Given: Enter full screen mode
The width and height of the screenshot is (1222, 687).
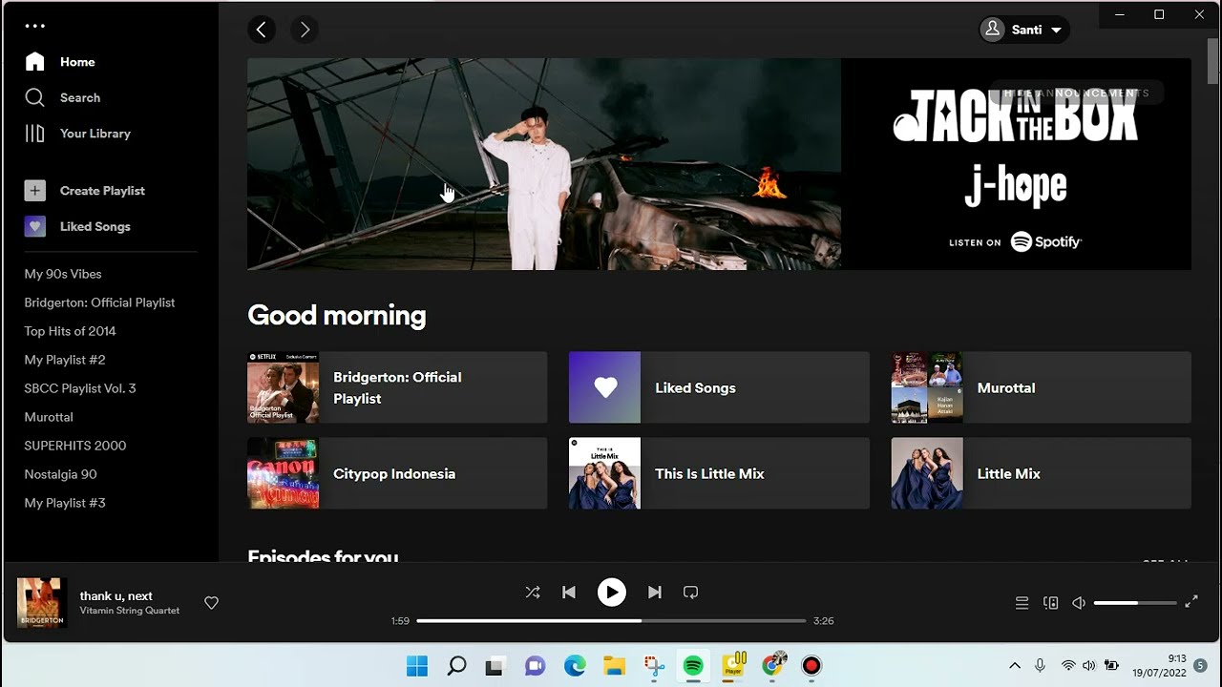Looking at the screenshot, I should (1191, 602).
